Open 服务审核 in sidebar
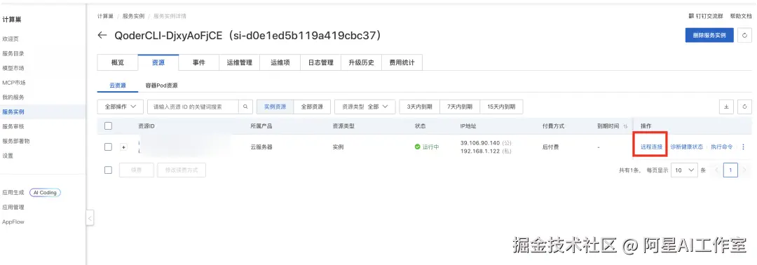Image resolution: width=757 pixels, height=265 pixels. click(x=13, y=126)
